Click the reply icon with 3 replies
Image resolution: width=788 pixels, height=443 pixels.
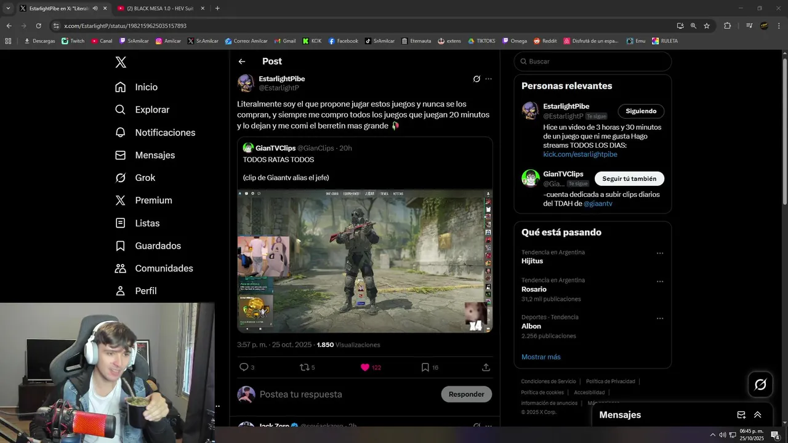pos(246,367)
